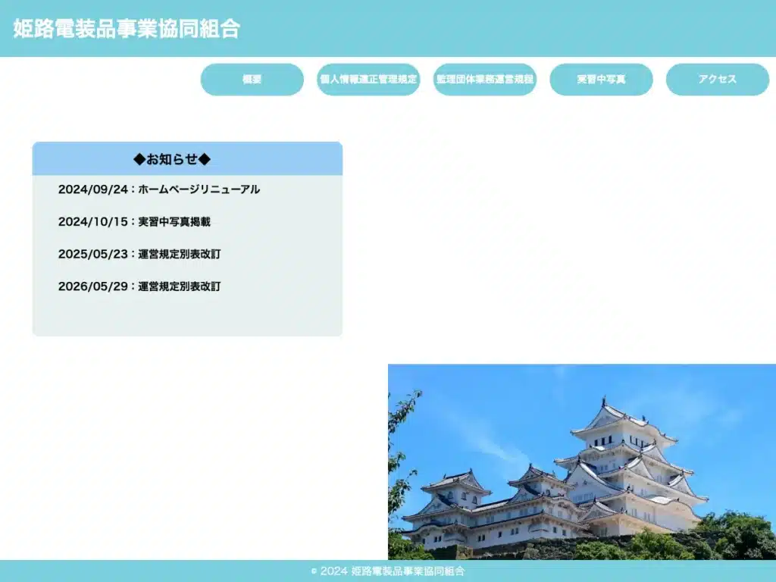Go to the 実習中写真 page

pos(601,79)
